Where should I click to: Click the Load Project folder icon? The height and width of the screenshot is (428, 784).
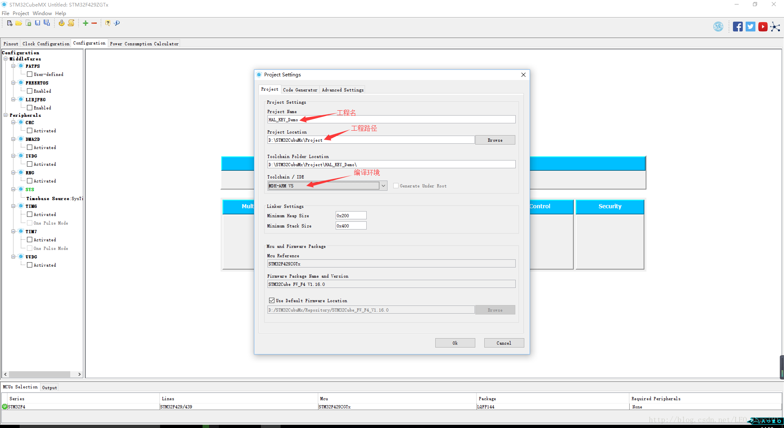coord(19,23)
